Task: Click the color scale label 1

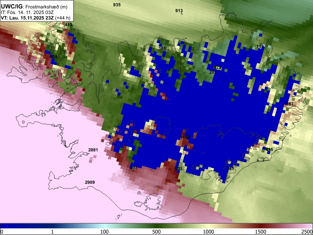Action: 52,232
